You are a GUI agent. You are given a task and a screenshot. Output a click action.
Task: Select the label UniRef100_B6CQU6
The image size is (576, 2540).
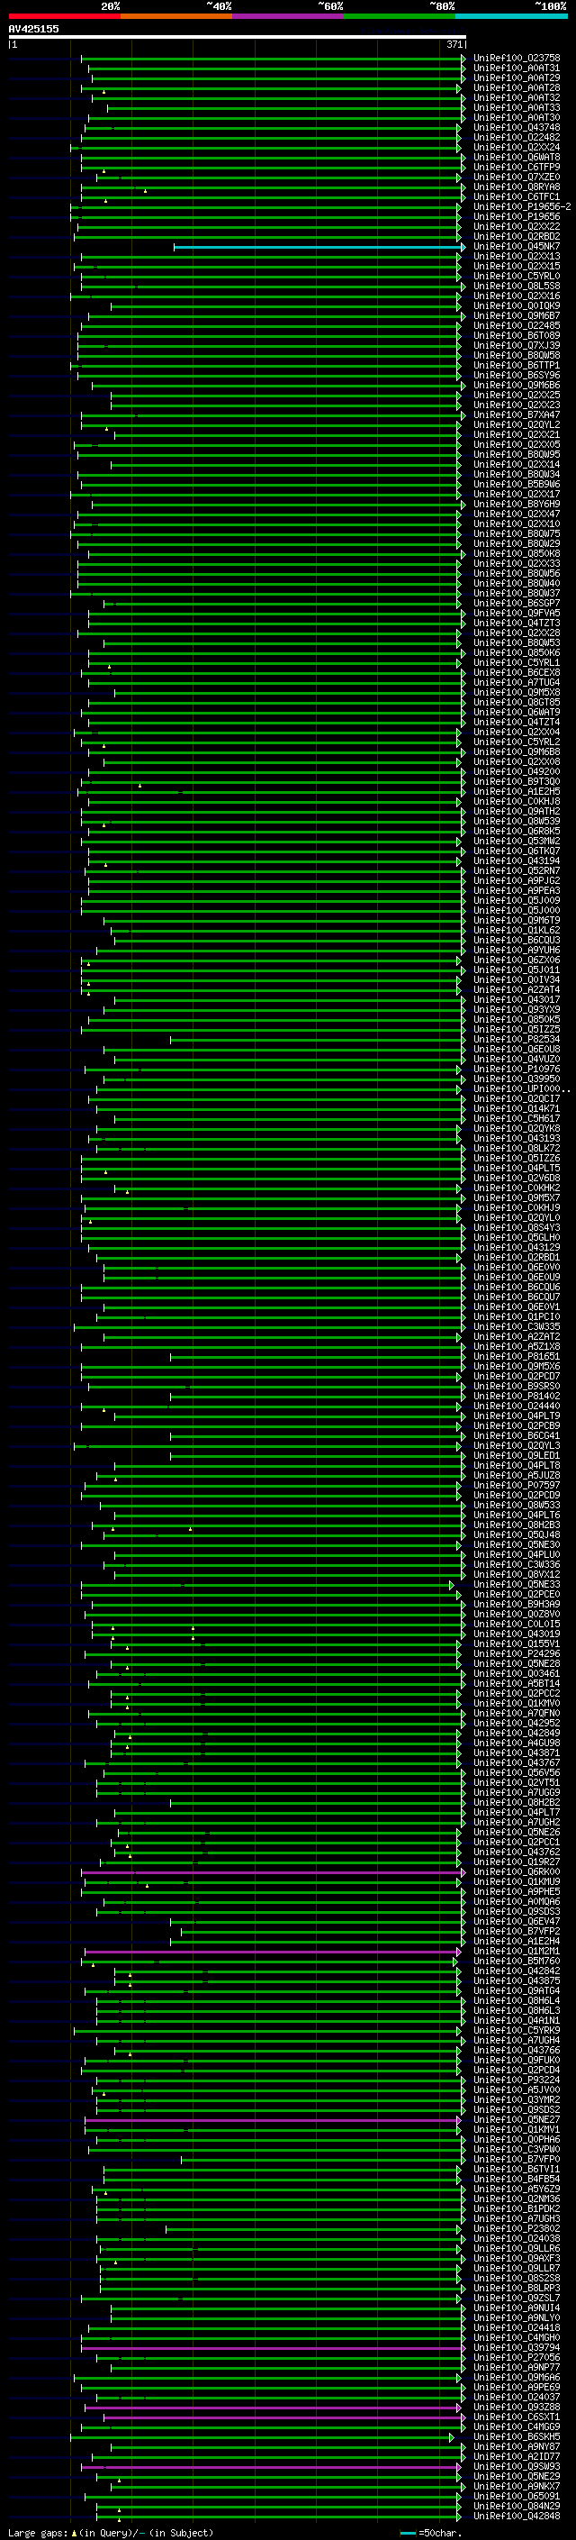(517, 1287)
